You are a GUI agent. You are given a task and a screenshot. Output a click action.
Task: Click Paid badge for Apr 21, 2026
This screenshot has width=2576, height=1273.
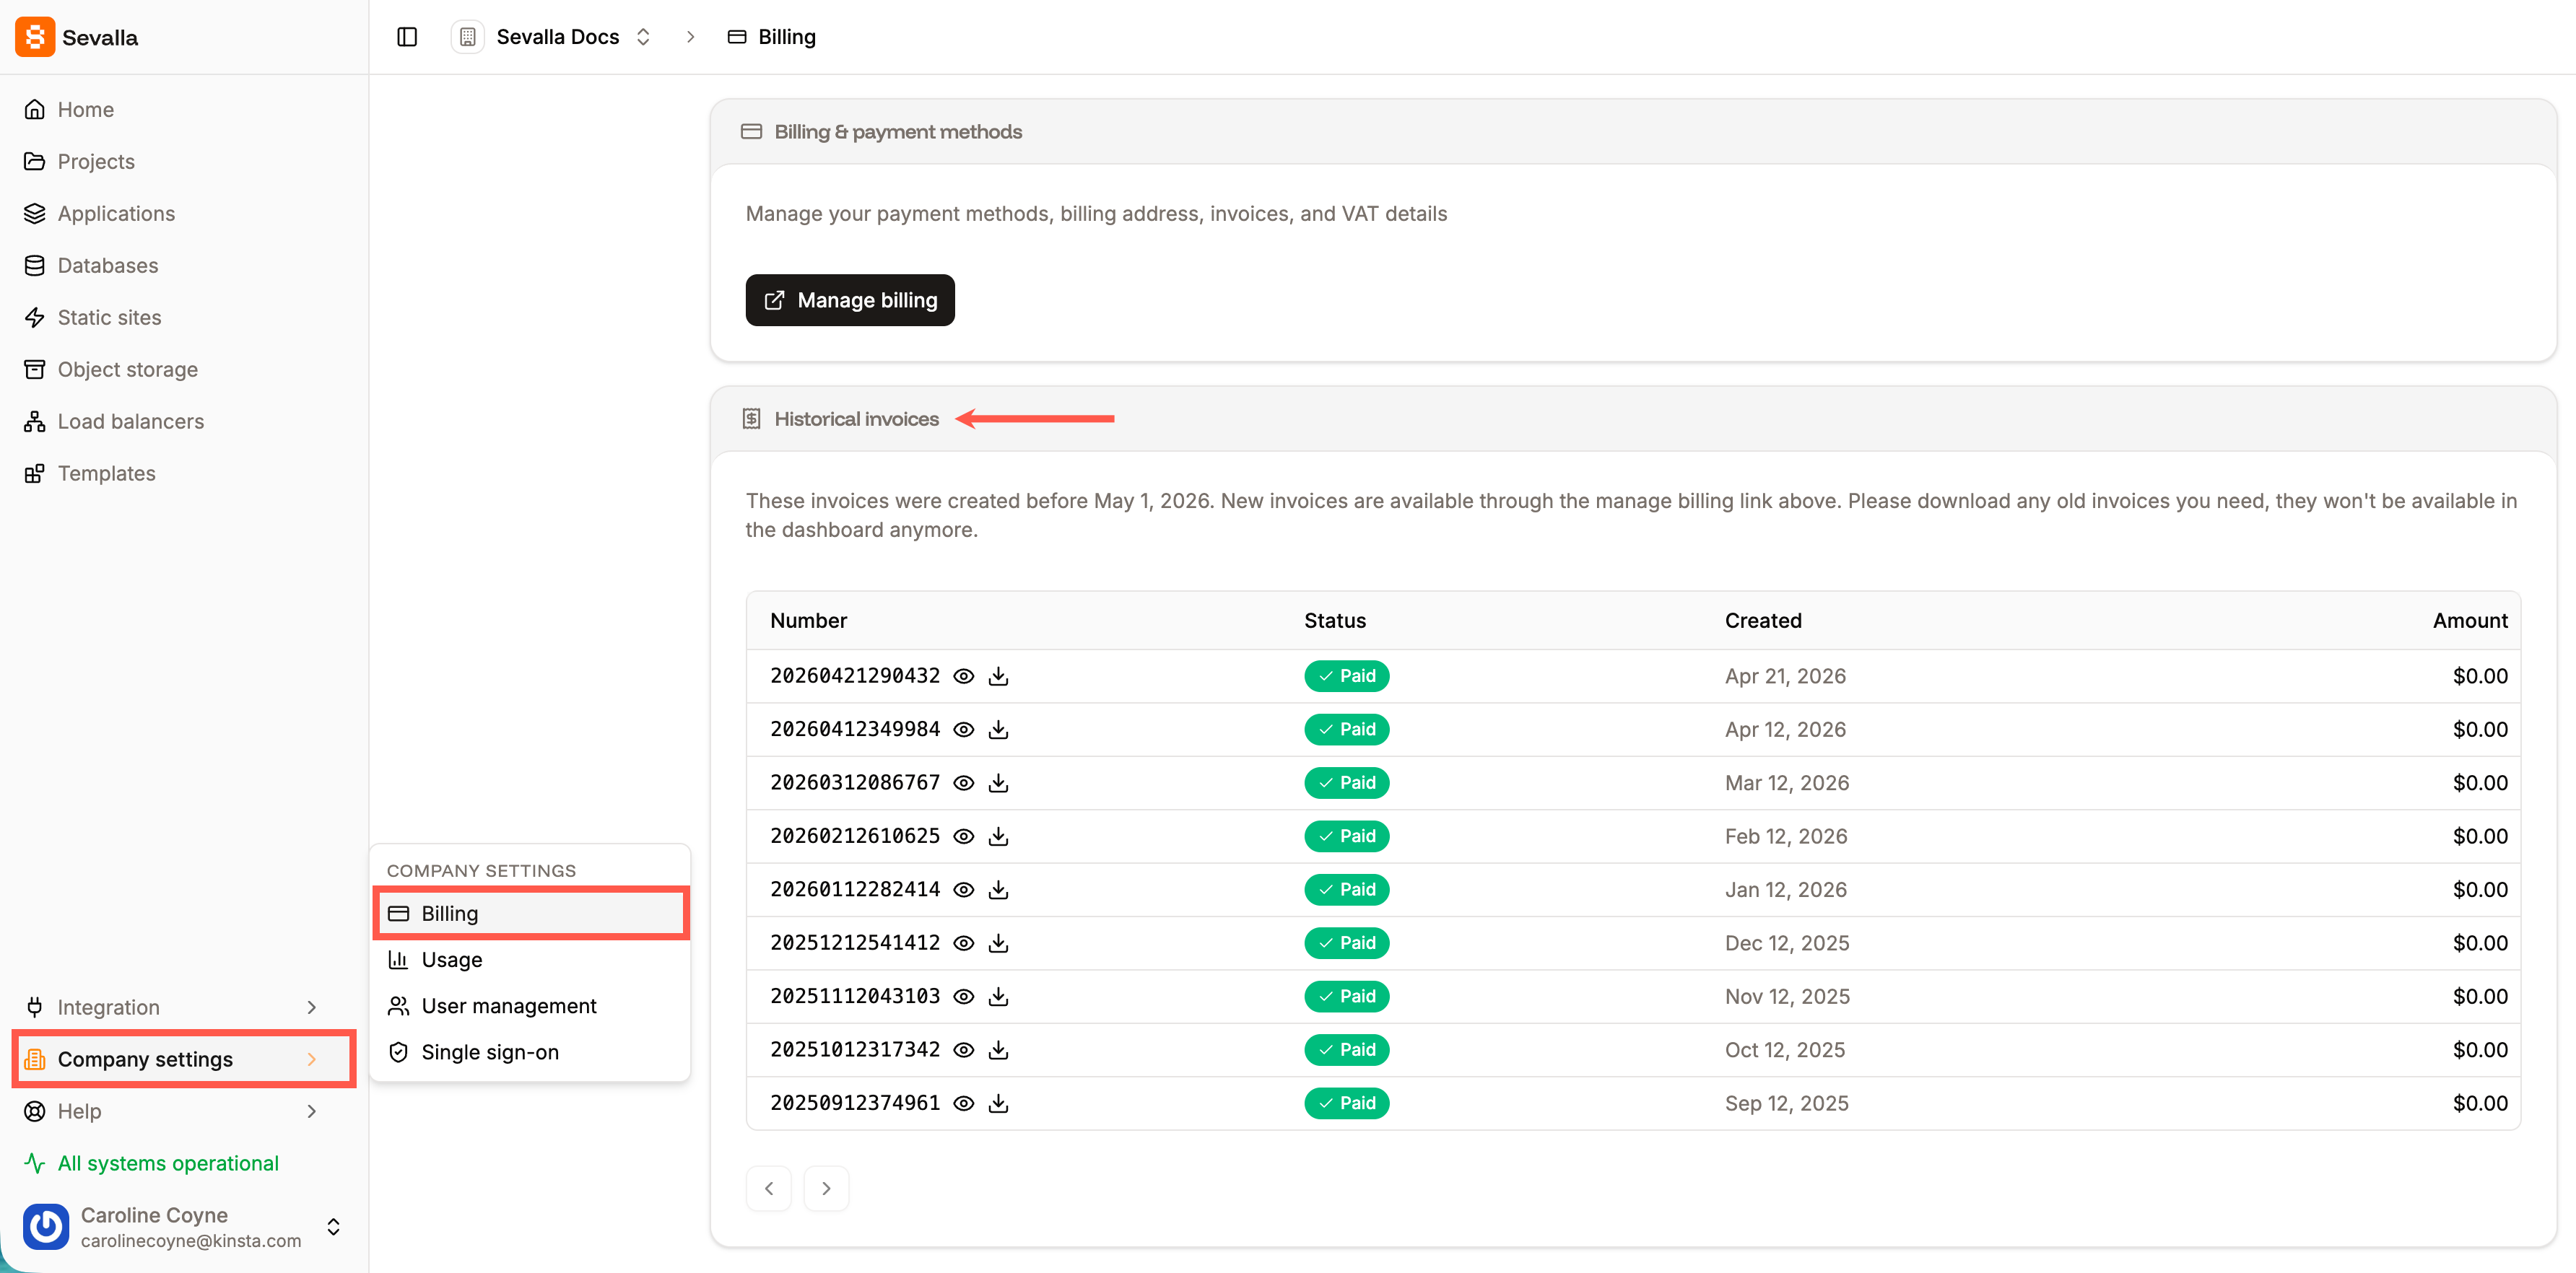[1347, 676]
